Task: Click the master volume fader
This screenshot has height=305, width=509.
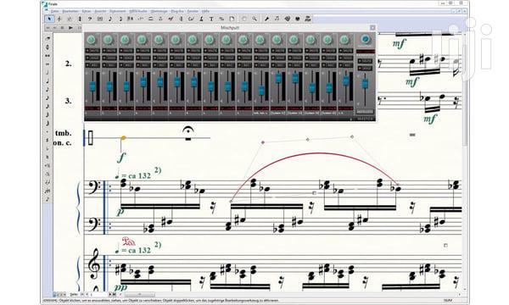Action: click(x=365, y=83)
